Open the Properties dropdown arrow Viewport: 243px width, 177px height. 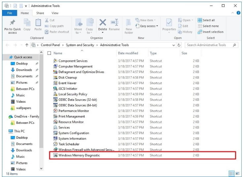pos(169,32)
